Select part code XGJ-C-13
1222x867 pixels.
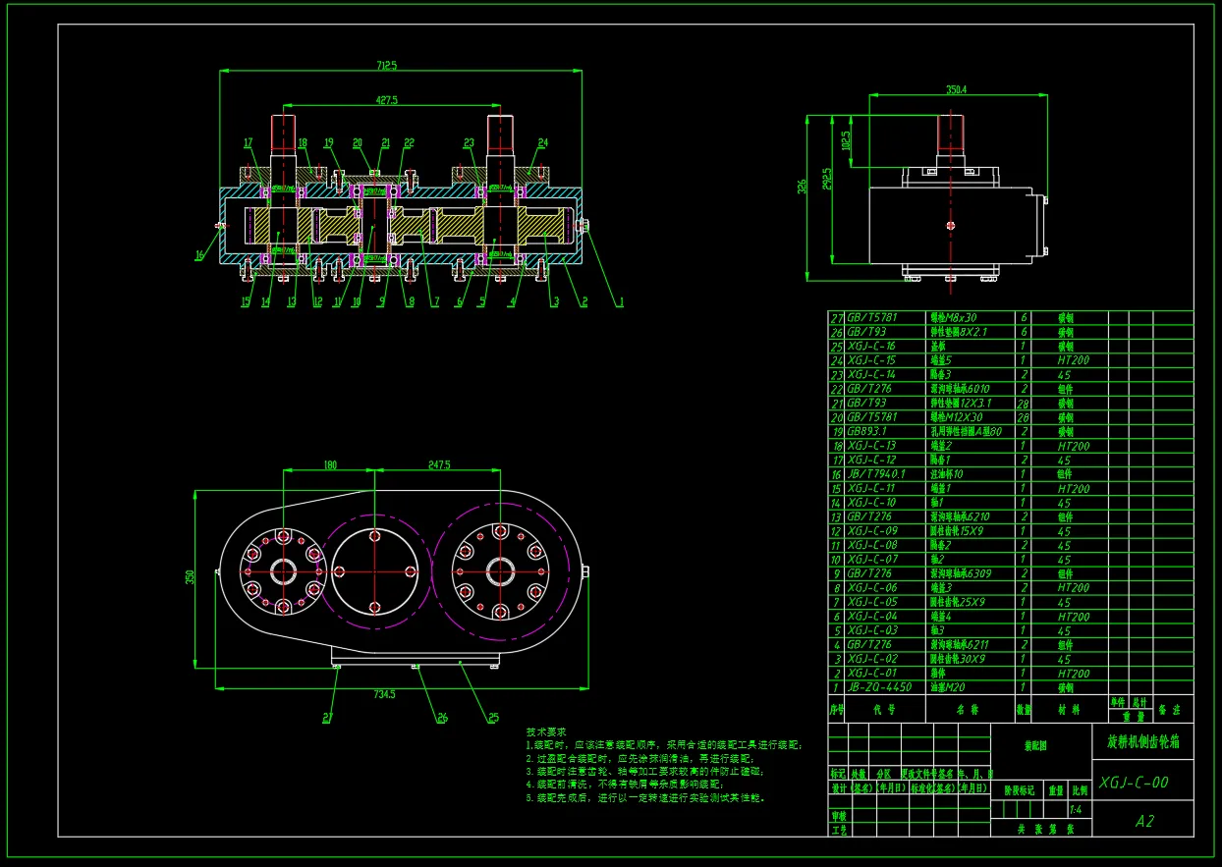click(870, 446)
